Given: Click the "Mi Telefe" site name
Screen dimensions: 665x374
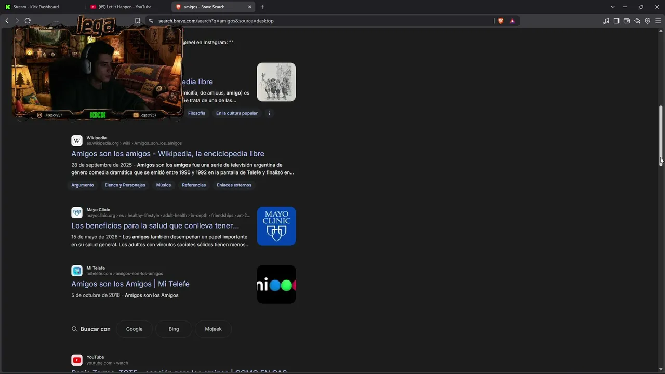Looking at the screenshot, I should coord(96,268).
